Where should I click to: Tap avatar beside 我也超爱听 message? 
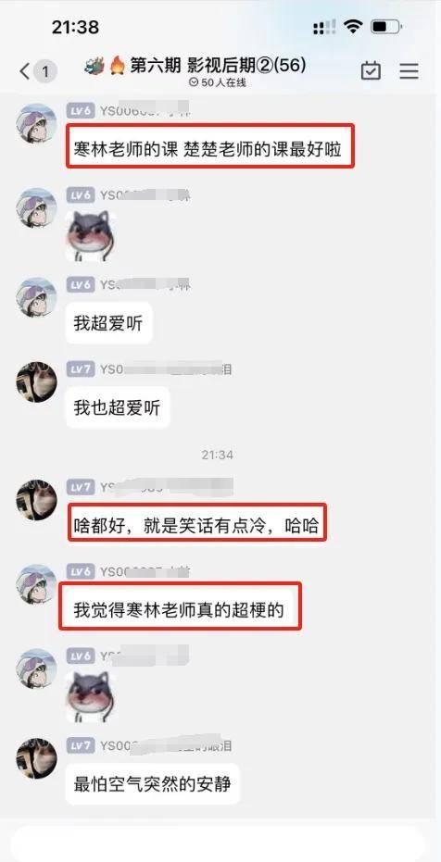coord(36,382)
